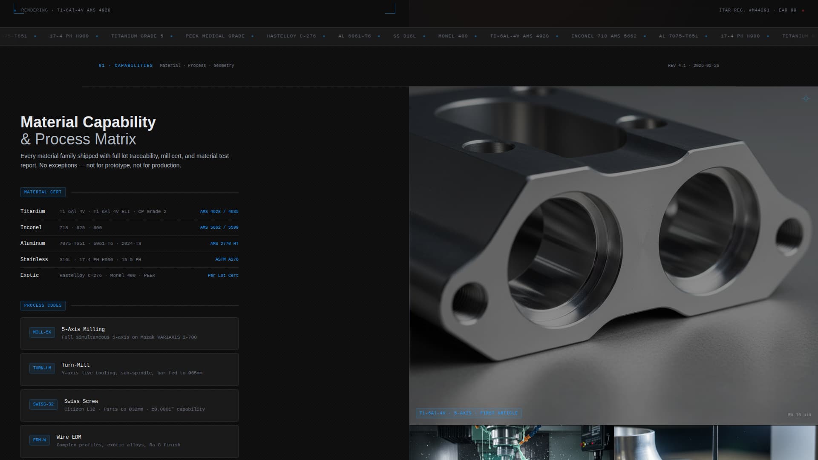Click the MATERIAL CERT section badge
The height and width of the screenshot is (460, 818).
(43, 192)
